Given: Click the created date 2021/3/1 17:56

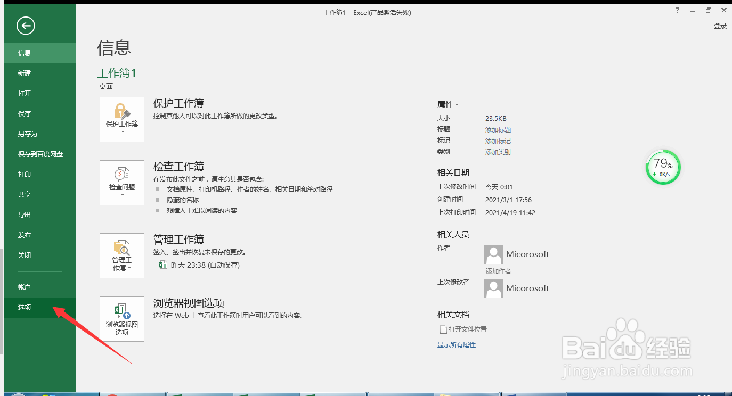Looking at the screenshot, I should 508,200.
